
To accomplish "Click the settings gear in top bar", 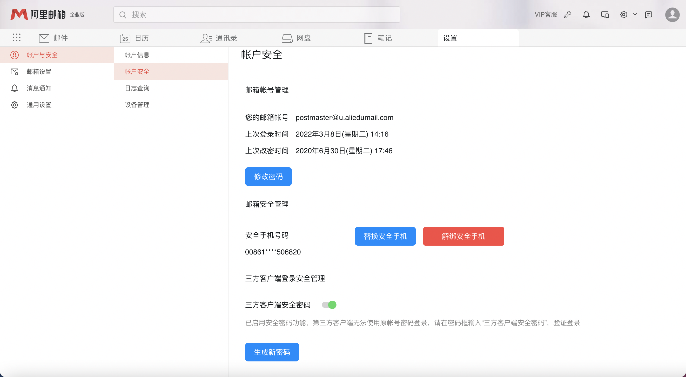I will 623,14.
